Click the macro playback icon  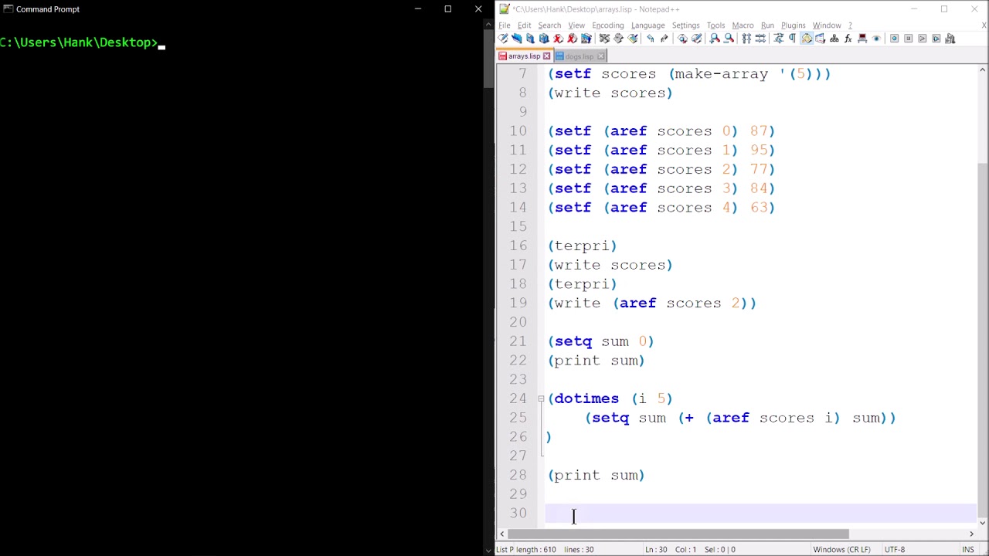tap(922, 39)
